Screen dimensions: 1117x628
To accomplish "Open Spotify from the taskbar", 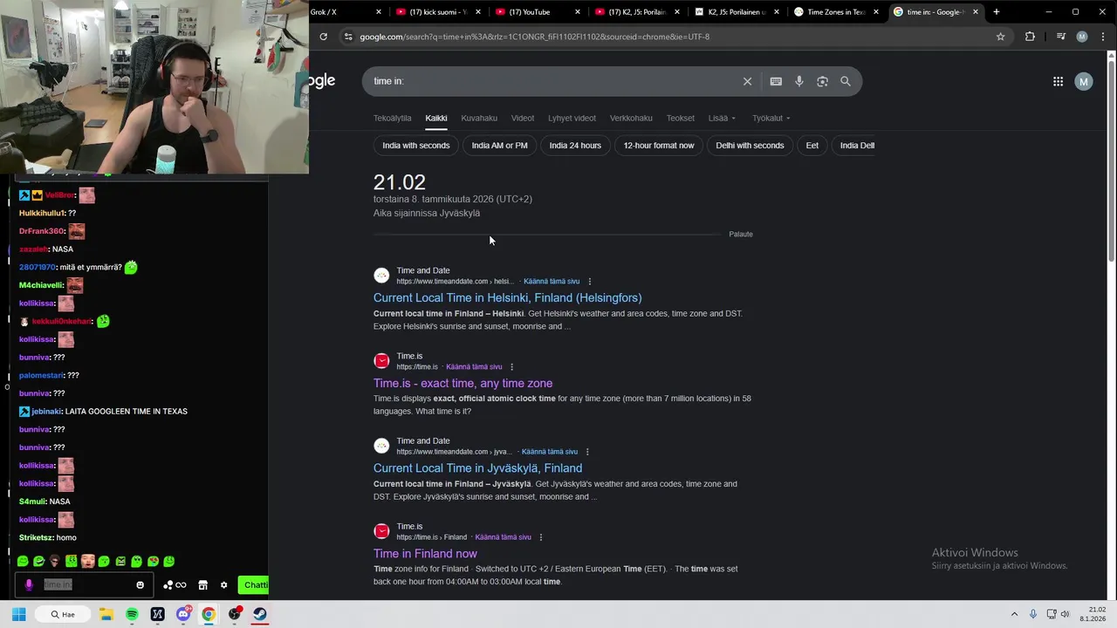I will (x=132, y=614).
